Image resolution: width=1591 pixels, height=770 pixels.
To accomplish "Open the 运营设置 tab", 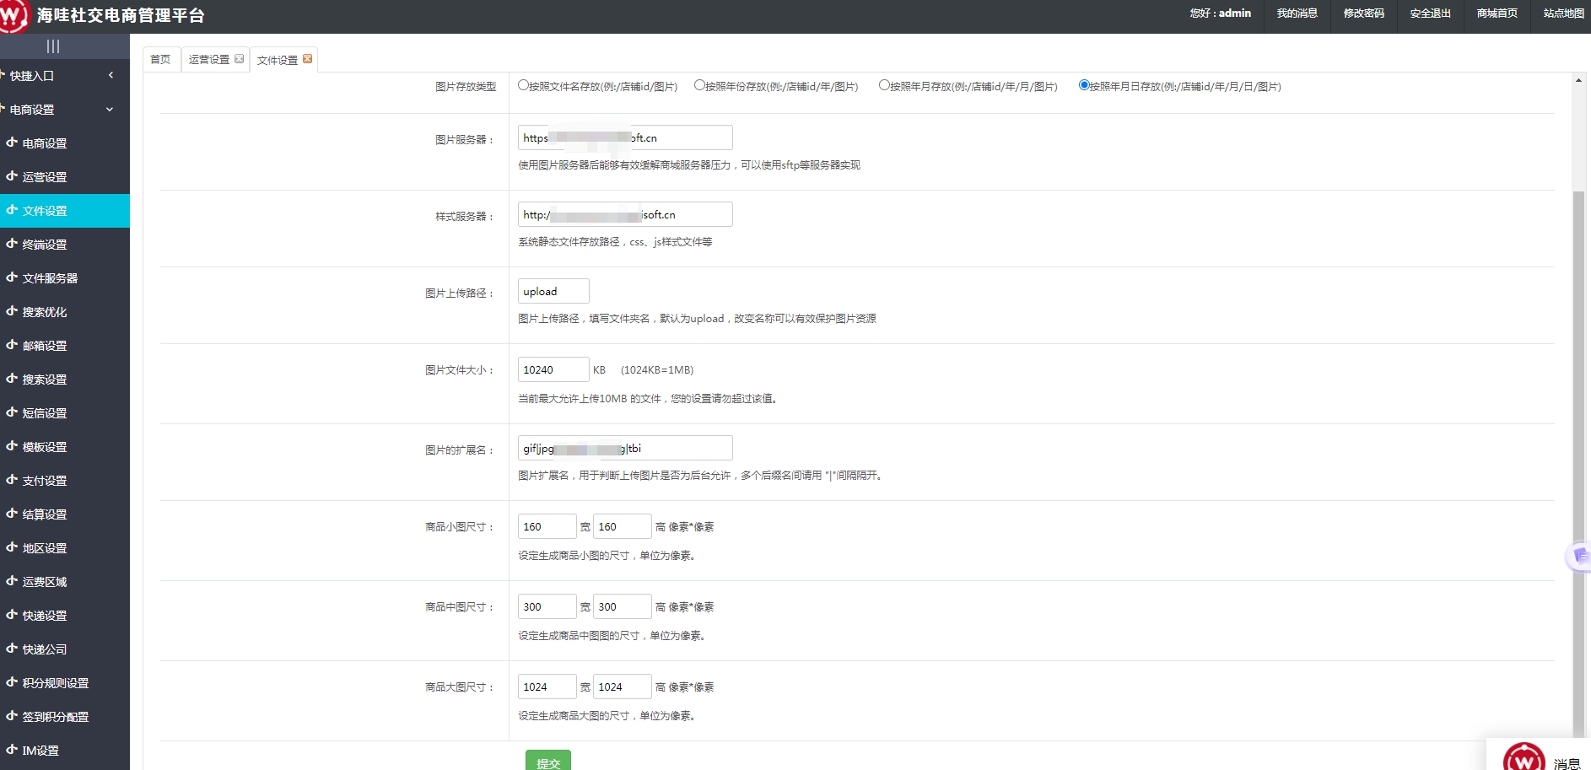I will point(208,59).
